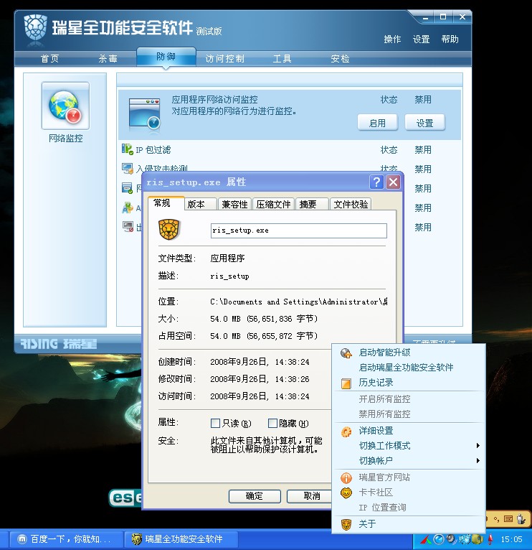Screen dimensions: 532x550
Task: Expand the 切换工作模式 submenu arrow
Action: tap(478, 446)
